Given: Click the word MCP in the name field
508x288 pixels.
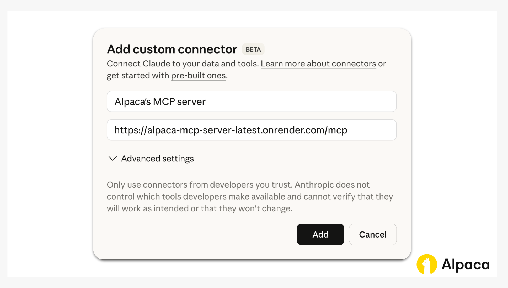Looking at the screenshot, I should (164, 101).
